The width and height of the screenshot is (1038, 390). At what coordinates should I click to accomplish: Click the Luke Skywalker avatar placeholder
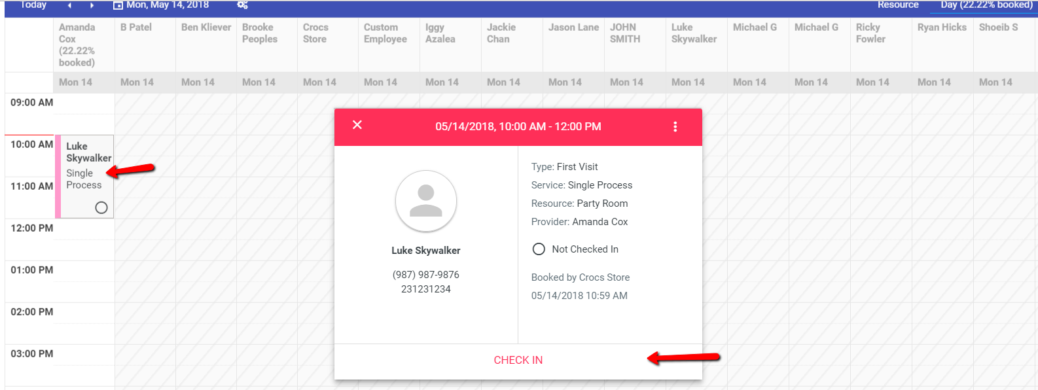click(x=426, y=201)
